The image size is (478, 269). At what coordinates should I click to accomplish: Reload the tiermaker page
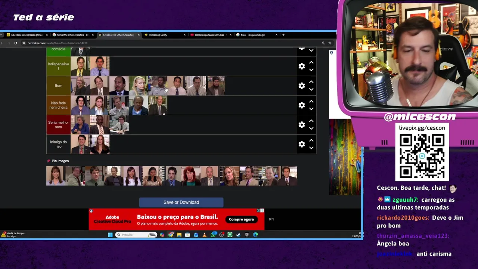(x=16, y=43)
